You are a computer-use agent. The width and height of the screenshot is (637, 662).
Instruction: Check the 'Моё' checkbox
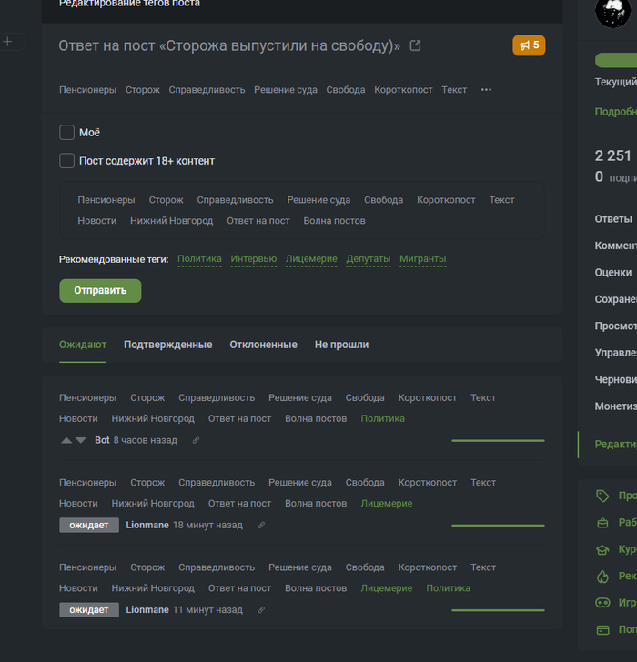[x=66, y=133]
